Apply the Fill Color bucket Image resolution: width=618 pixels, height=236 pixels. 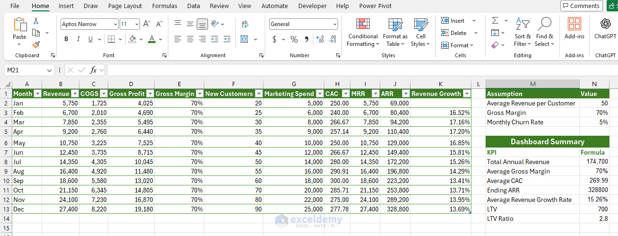(x=132, y=39)
